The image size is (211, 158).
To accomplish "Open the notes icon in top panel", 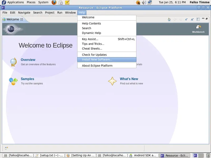I will point(67,2).
